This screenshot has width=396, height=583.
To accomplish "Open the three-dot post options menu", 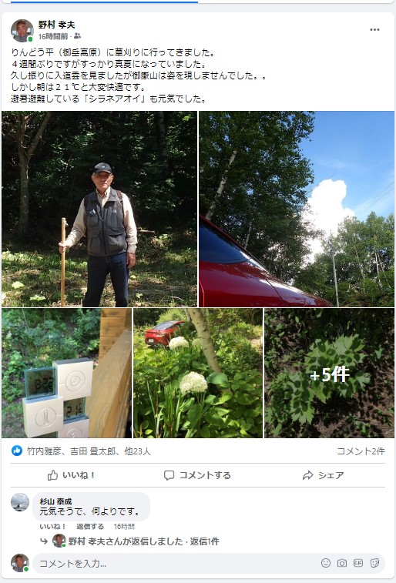I will pos(374,30).
